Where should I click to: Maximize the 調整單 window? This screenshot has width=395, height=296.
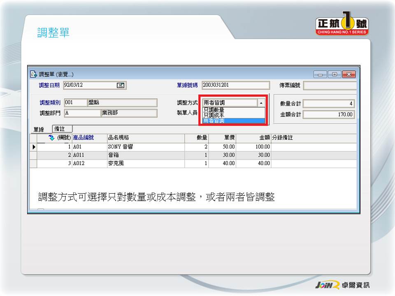(335, 74)
